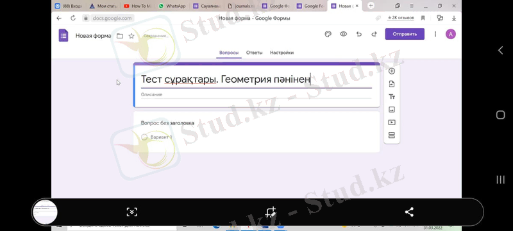Tap the scroll capture icon
The width and height of the screenshot is (513, 231).
(132, 212)
